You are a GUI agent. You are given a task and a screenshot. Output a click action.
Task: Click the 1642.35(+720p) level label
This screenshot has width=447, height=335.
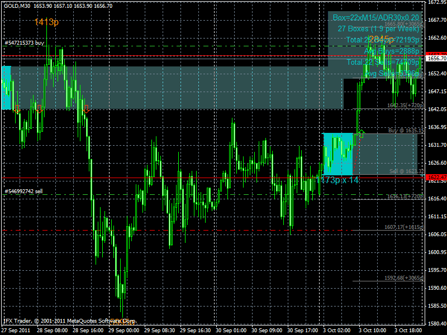click(406, 105)
